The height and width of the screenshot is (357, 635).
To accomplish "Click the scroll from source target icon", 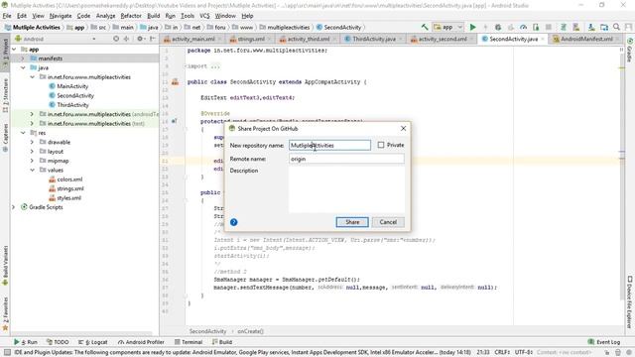I will coord(116,39).
